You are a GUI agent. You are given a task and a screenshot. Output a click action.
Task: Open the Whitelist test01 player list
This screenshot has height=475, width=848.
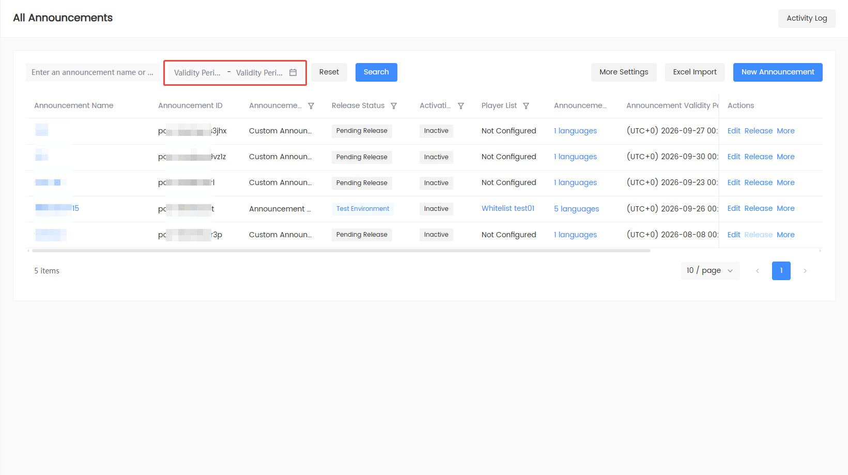[x=508, y=208]
